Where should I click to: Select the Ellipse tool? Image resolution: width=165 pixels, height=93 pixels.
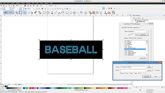71,13
